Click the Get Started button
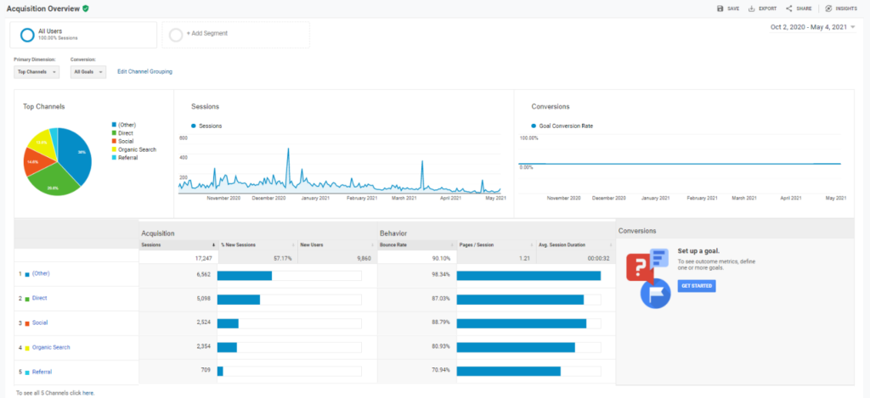The height and width of the screenshot is (398, 870). pyautogui.click(x=697, y=286)
